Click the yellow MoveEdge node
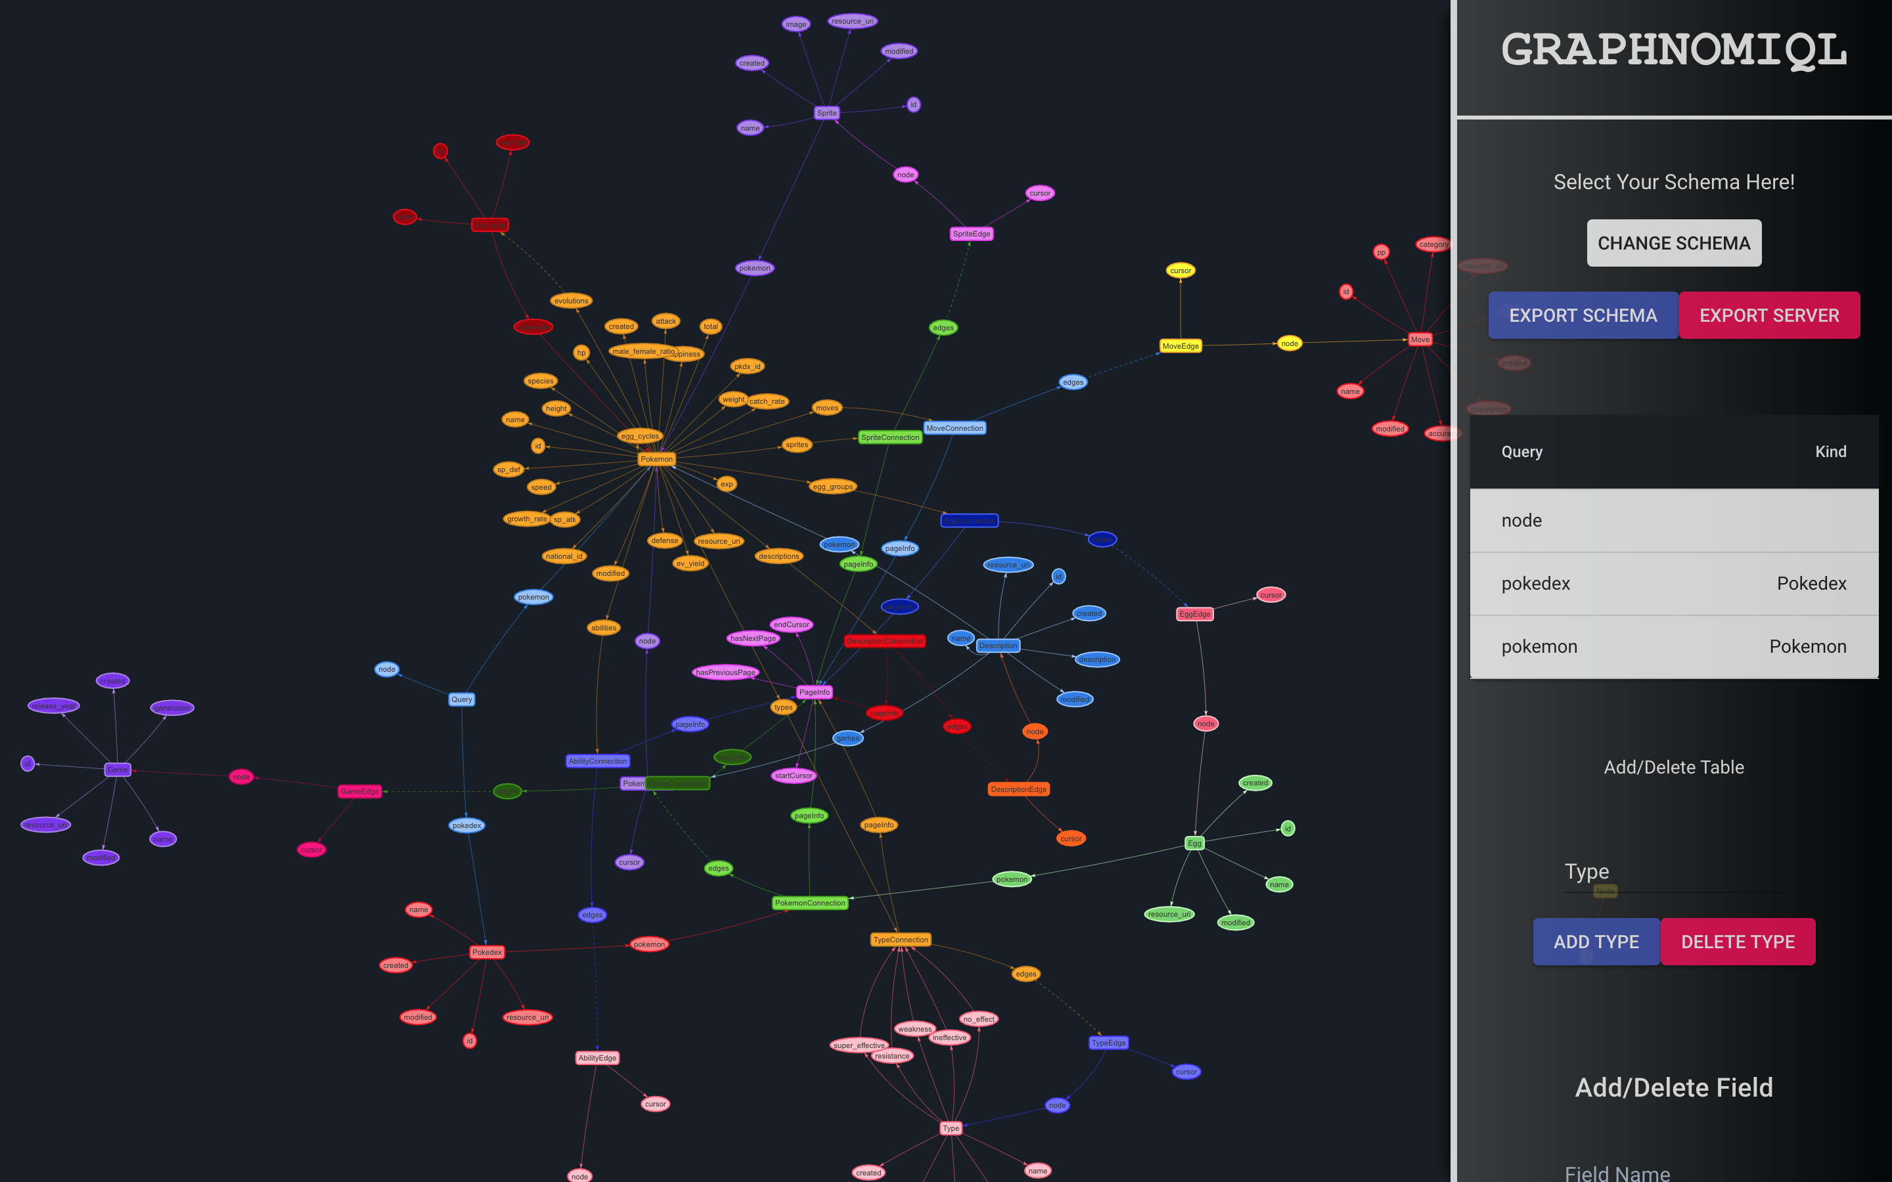 1180,345
